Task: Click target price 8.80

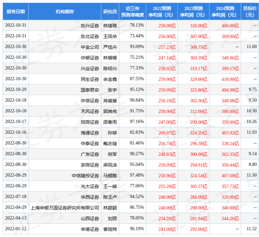Action: coord(253,164)
